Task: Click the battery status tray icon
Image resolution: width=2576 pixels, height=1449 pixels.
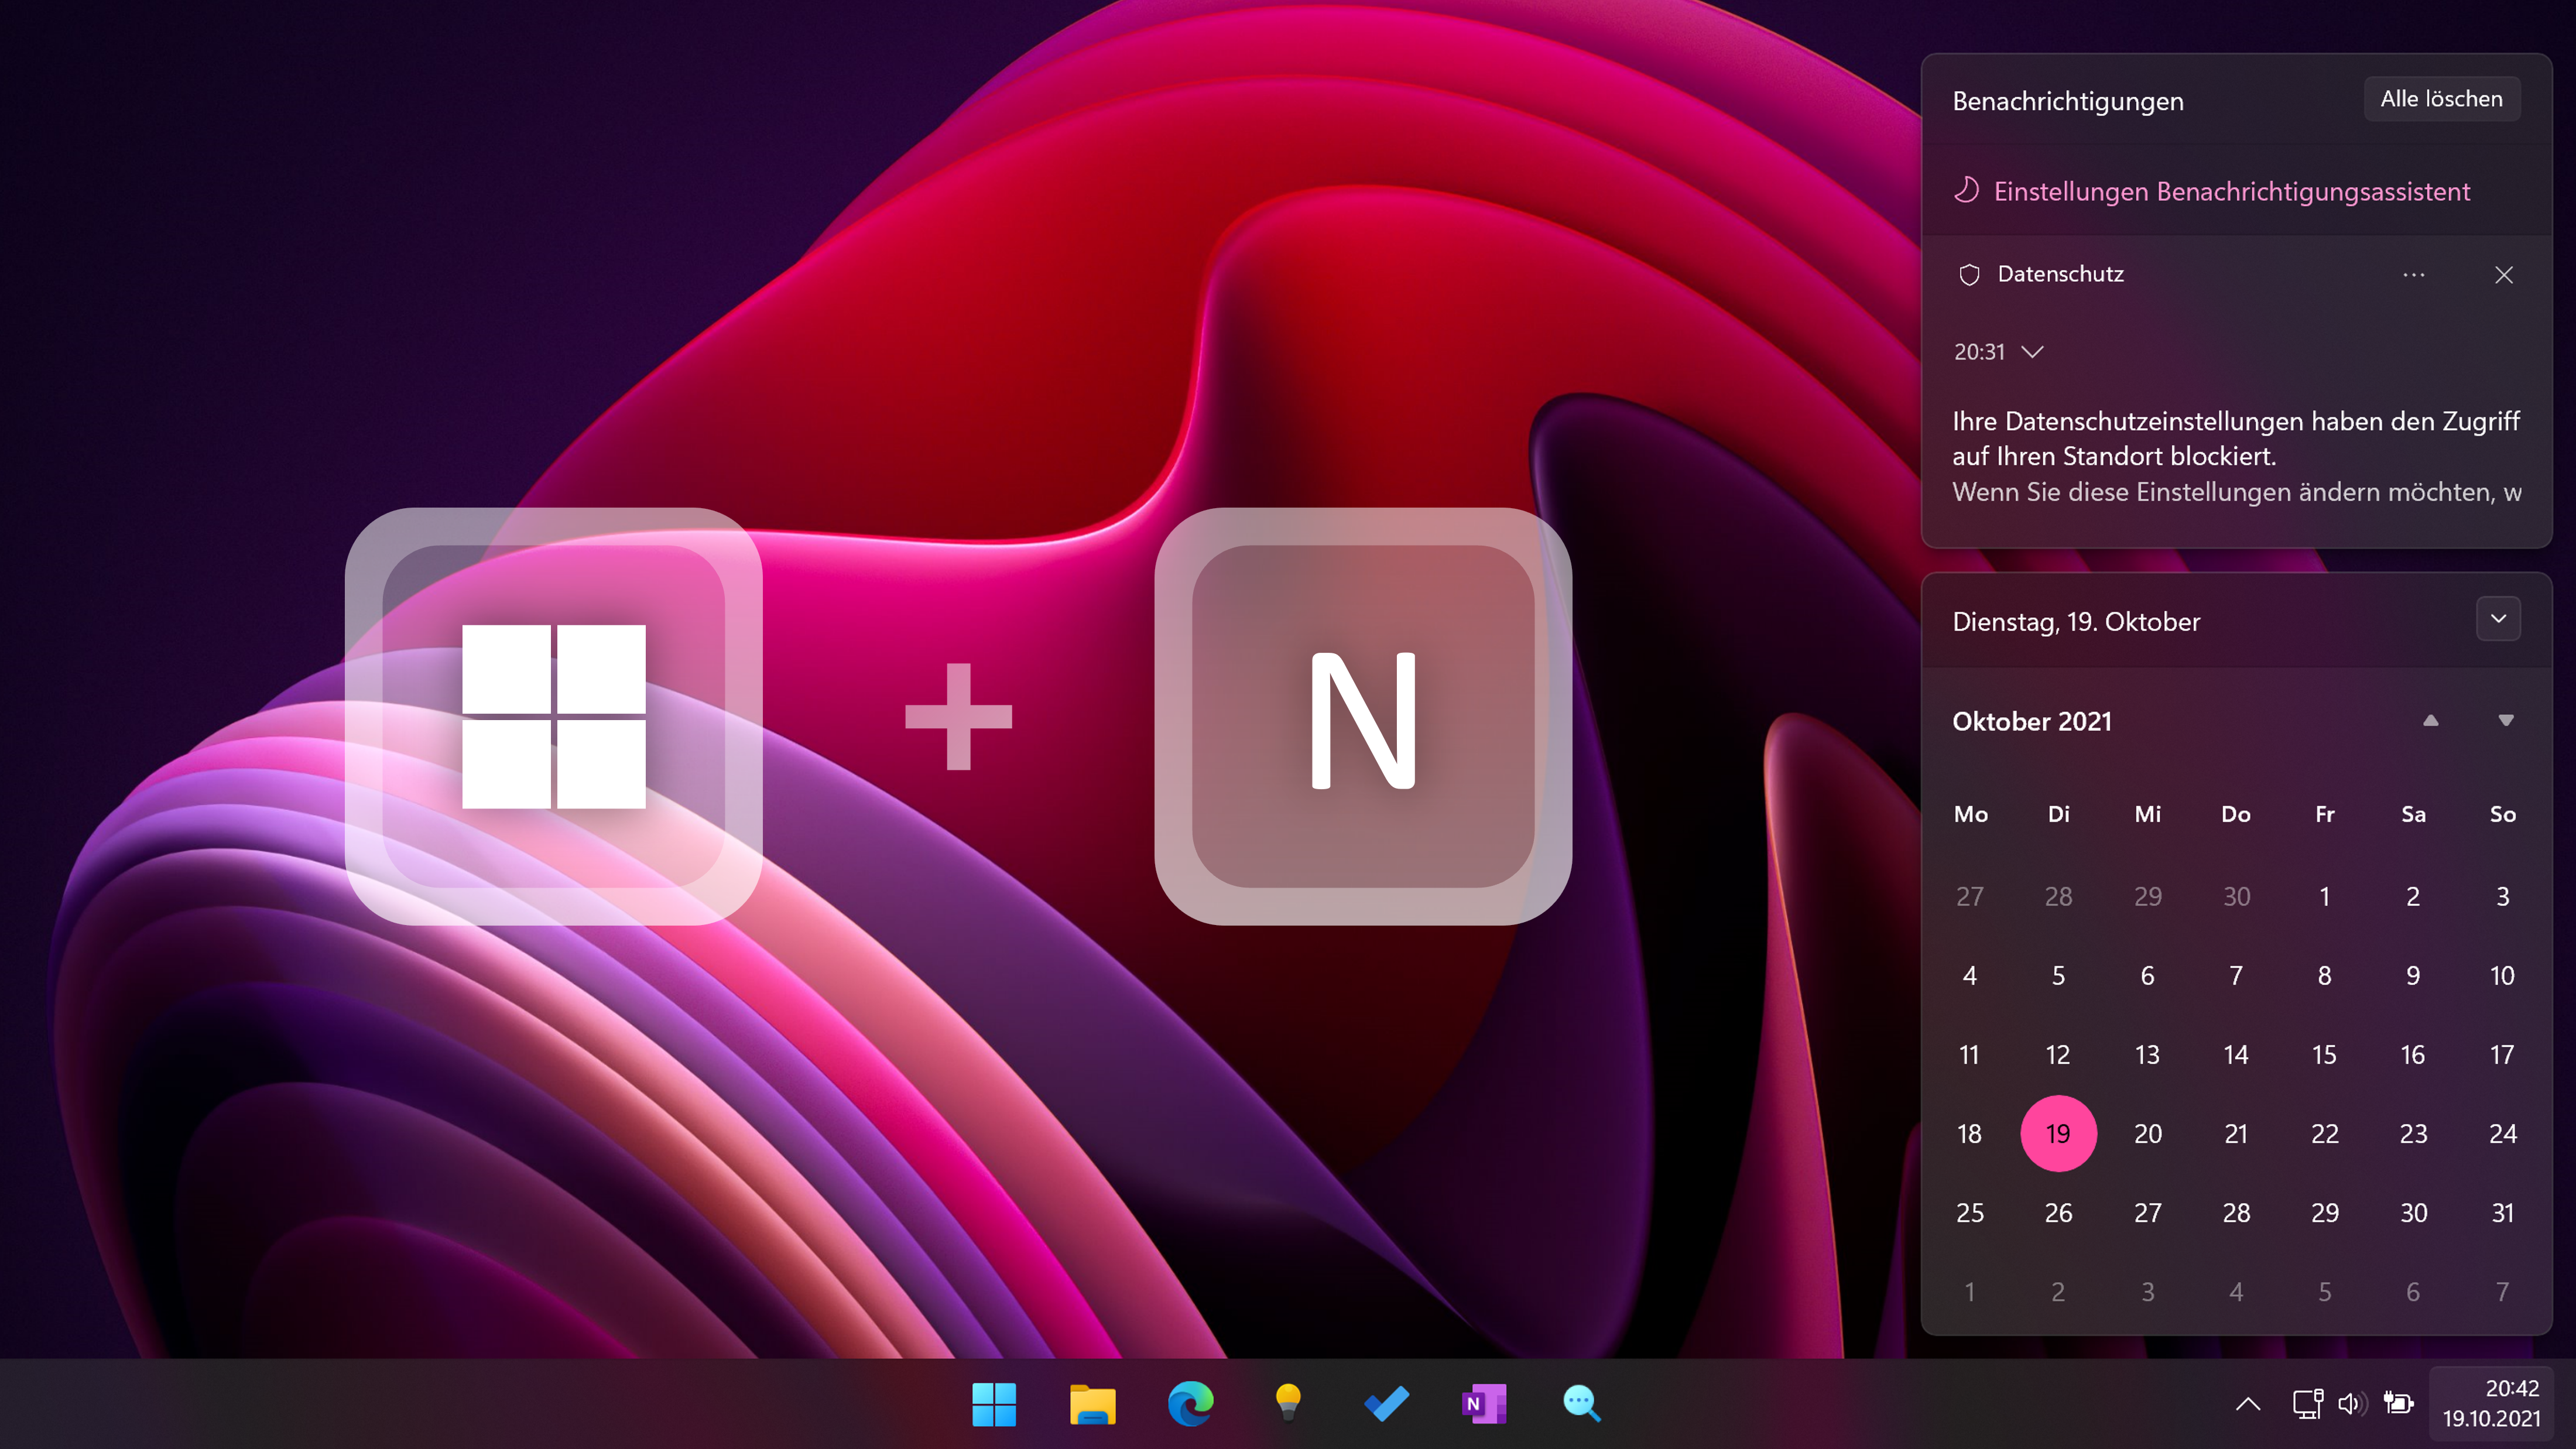Action: click(x=2398, y=1404)
